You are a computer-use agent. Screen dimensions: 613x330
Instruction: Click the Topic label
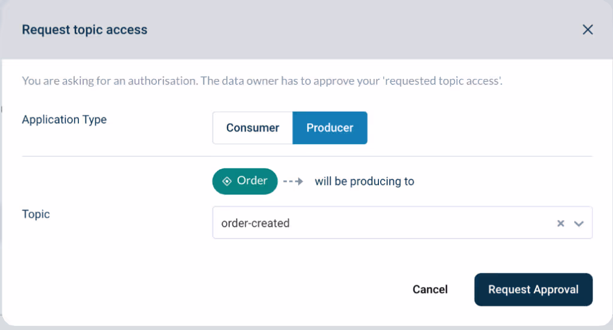36,214
